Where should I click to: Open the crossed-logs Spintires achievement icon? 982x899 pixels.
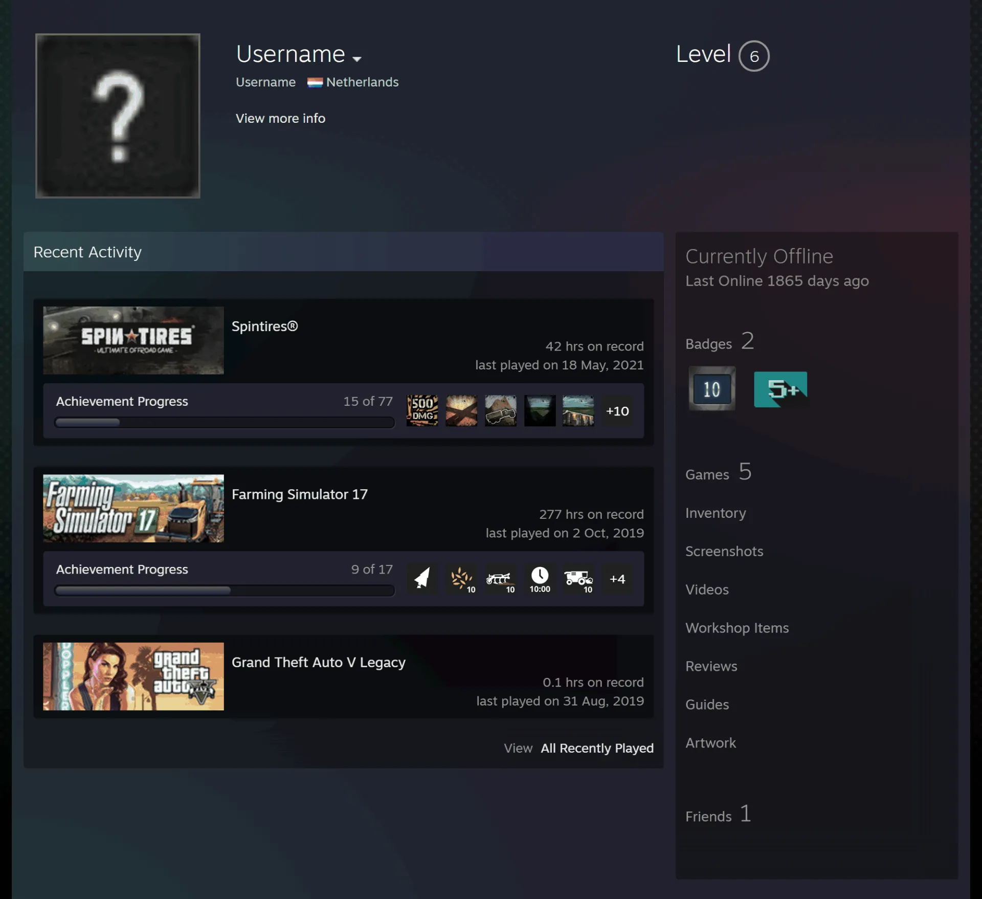pos(461,410)
